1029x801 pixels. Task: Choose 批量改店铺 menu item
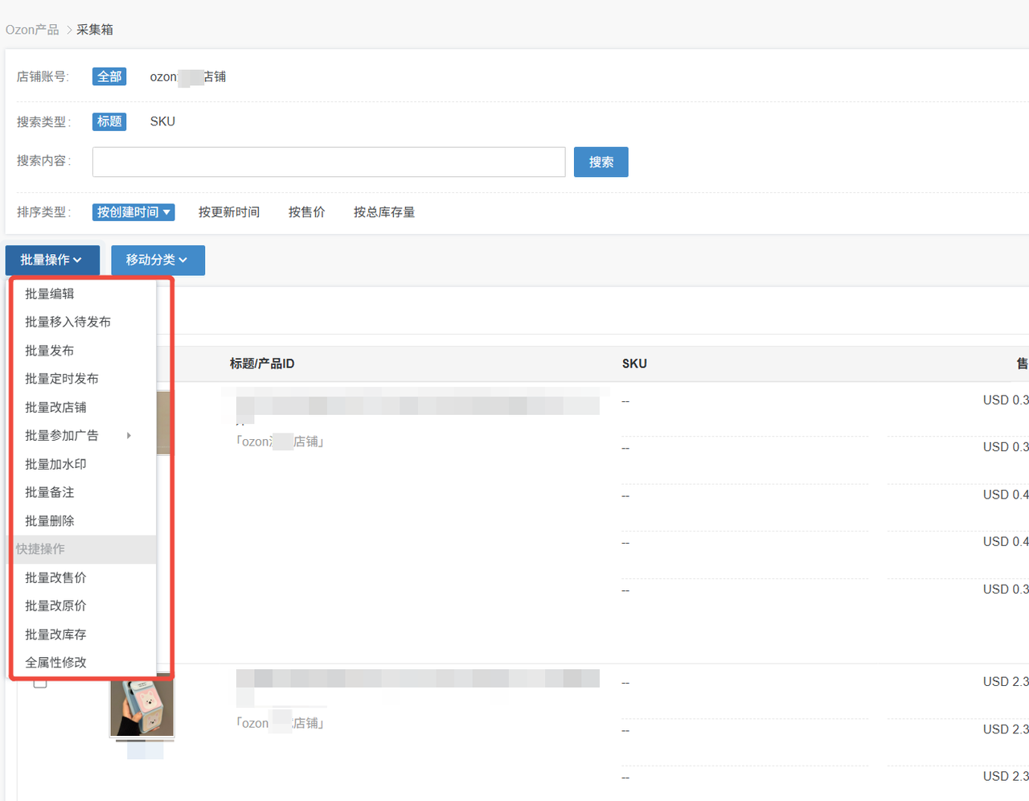click(x=56, y=408)
